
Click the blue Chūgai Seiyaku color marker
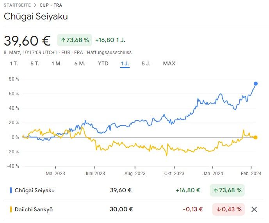(x=11, y=190)
